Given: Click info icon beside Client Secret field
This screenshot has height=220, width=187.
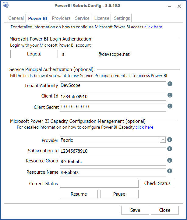Looking at the screenshot, I should coord(170,106).
